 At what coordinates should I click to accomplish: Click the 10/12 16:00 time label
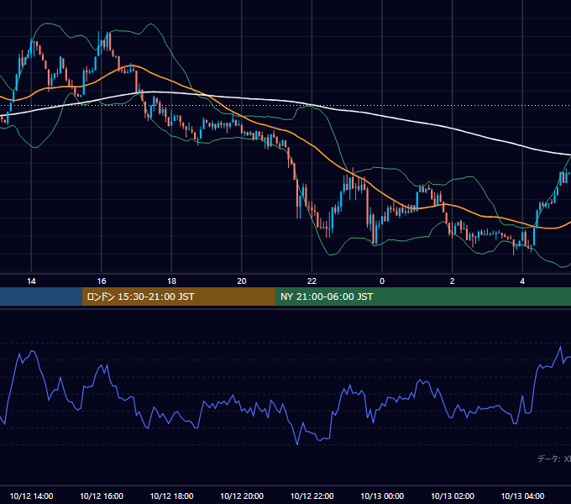coord(102,496)
